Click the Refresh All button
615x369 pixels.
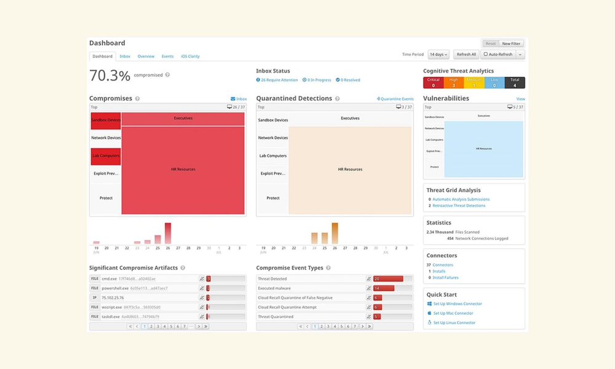(x=466, y=55)
